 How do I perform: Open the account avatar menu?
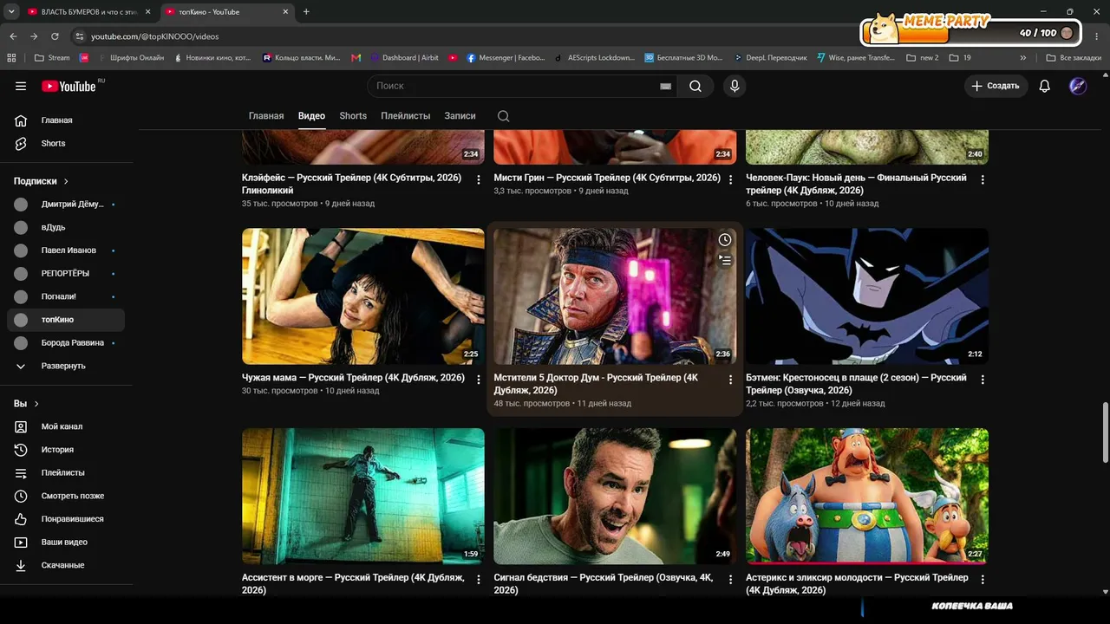point(1078,86)
